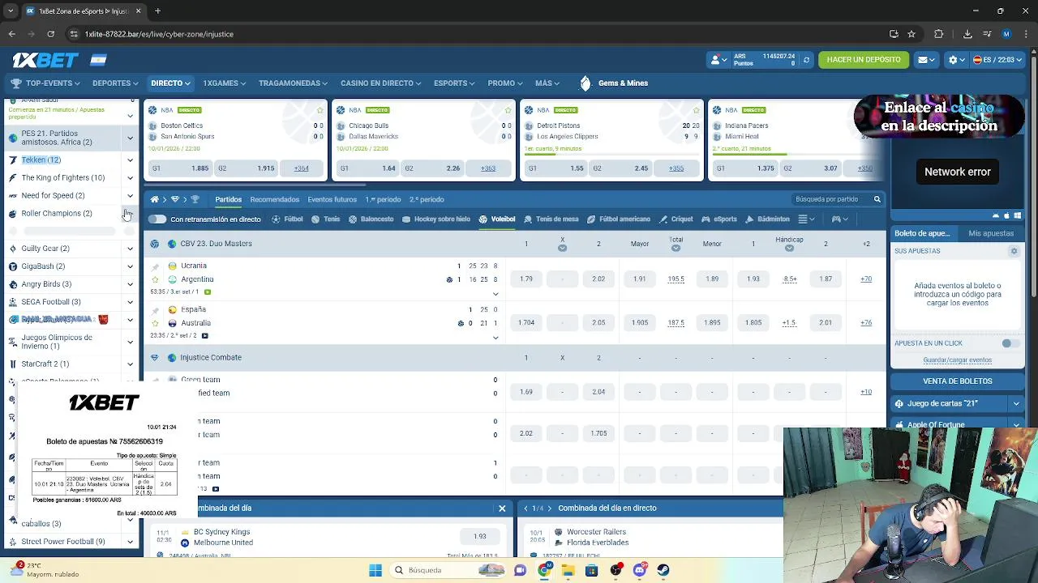The image size is (1038, 583).
Task: Select Street Power Football (9) category
Action: click(63, 542)
